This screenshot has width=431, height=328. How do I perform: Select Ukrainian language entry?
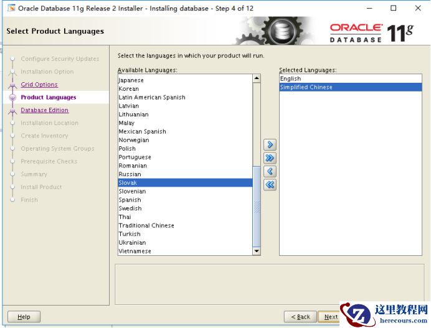(185, 242)
